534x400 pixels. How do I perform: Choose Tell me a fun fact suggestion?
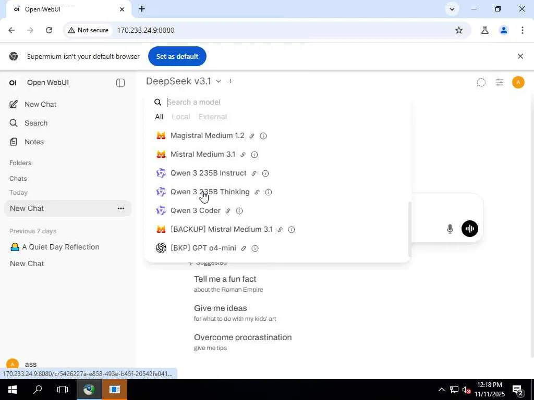point(228,284)
